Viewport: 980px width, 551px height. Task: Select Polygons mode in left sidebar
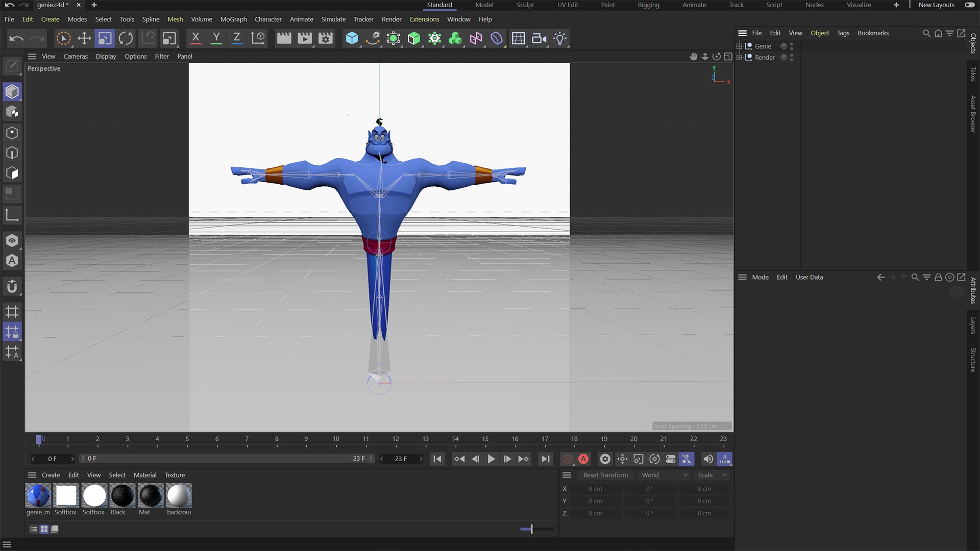pyautogui.click(x=12, y=173)
